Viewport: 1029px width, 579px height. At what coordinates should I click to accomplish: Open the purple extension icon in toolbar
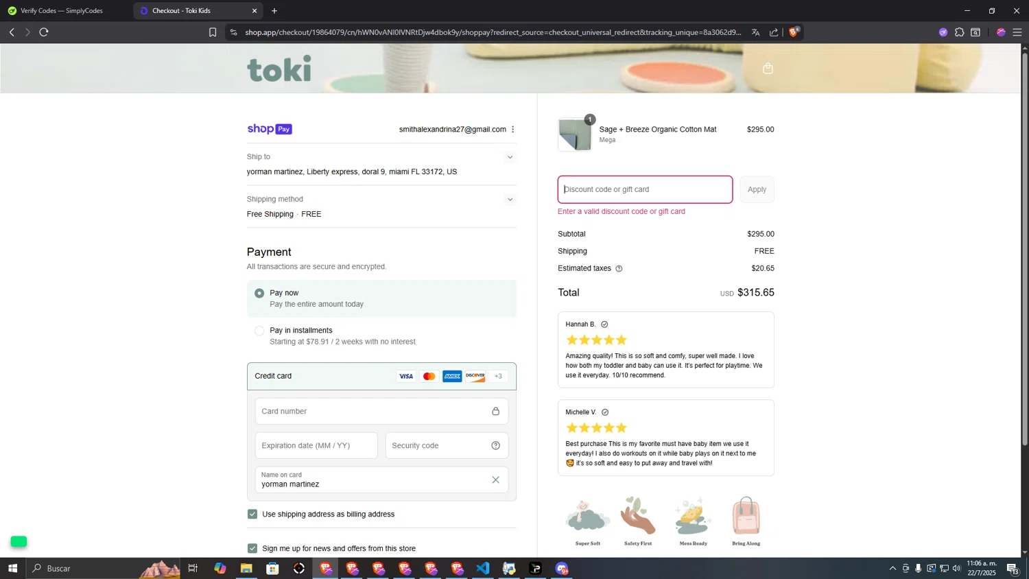[943, 32]
